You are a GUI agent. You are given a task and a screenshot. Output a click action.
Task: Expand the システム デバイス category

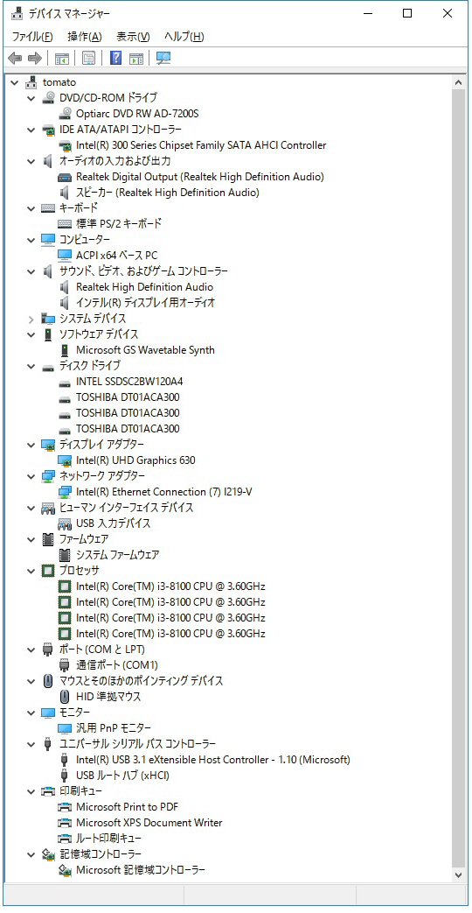[x=31, y=319]
